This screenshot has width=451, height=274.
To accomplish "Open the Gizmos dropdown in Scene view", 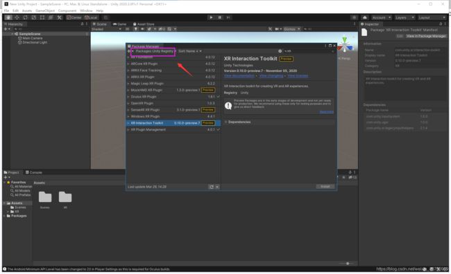I will tap(291, 29).
